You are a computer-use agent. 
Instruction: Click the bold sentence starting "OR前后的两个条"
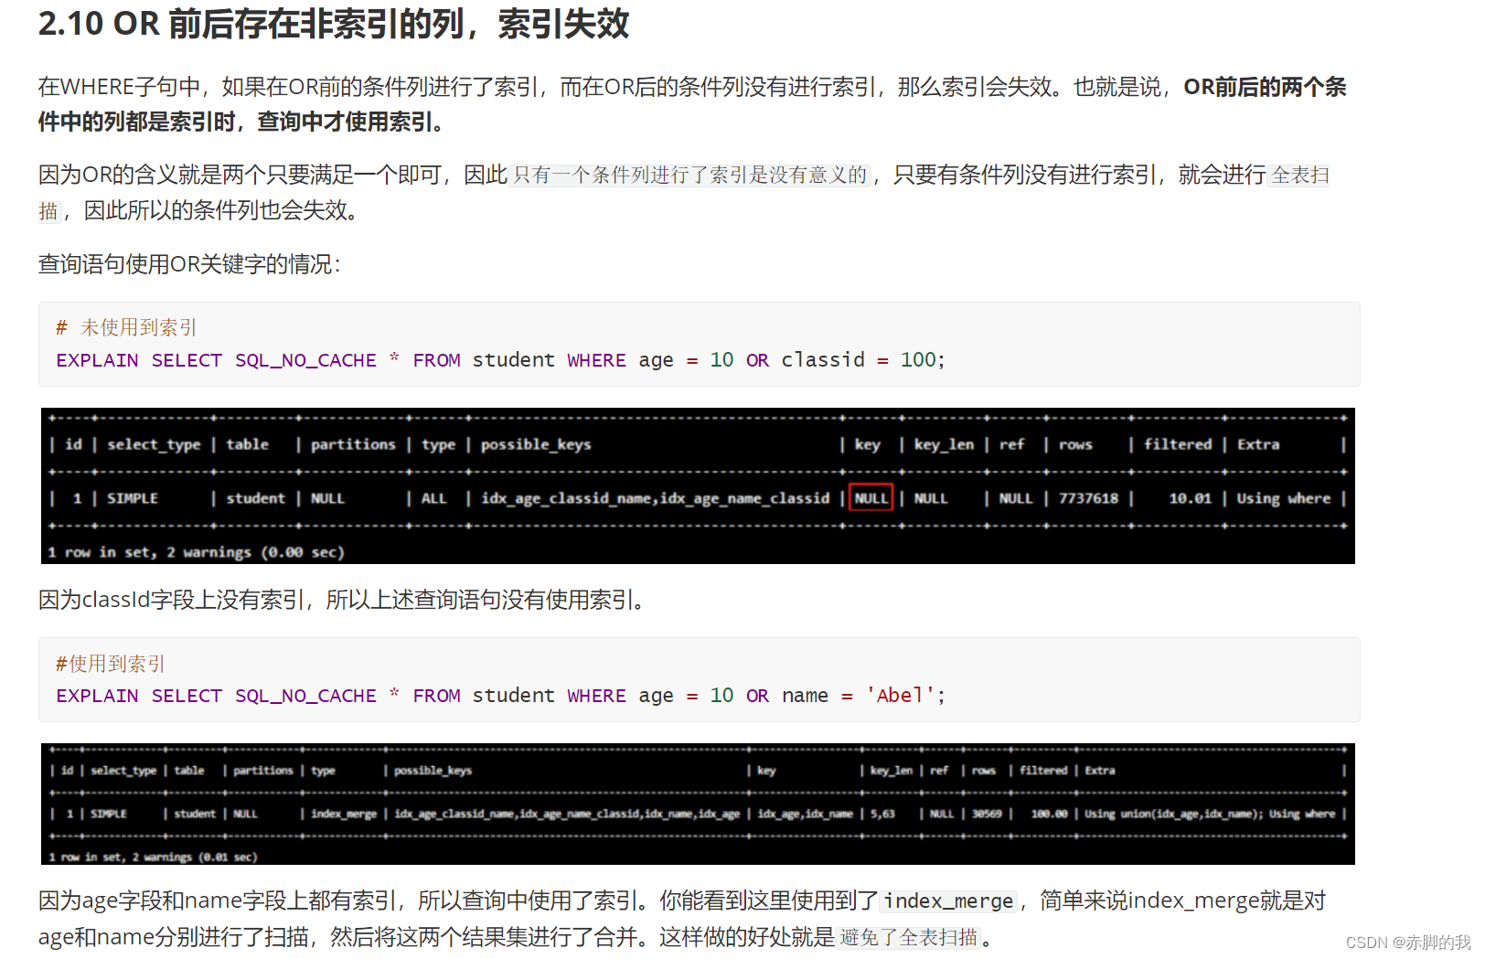click(692, 104)
